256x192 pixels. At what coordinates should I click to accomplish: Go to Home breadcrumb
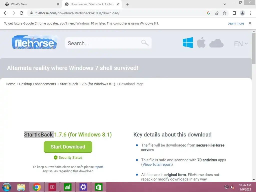click(10, 84)
